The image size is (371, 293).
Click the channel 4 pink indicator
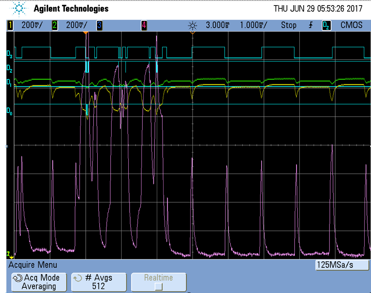point(144,25)
